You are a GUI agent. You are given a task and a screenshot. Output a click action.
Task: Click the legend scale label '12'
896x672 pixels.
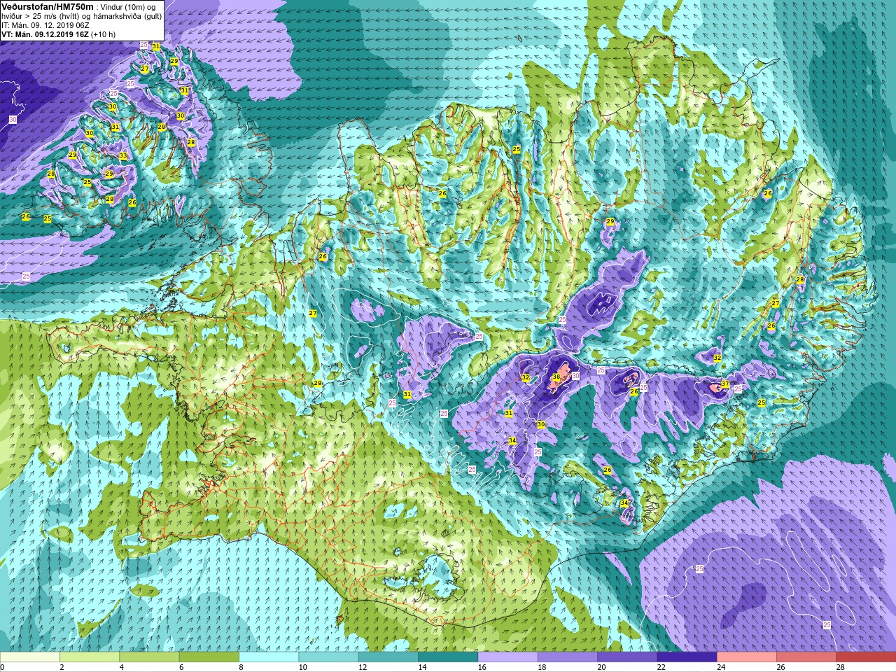pos(363,667)
